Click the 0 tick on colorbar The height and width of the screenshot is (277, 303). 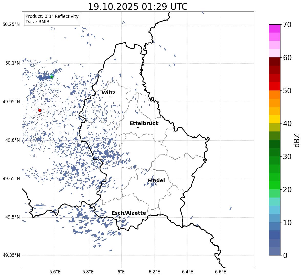click(x=285, y=255)
